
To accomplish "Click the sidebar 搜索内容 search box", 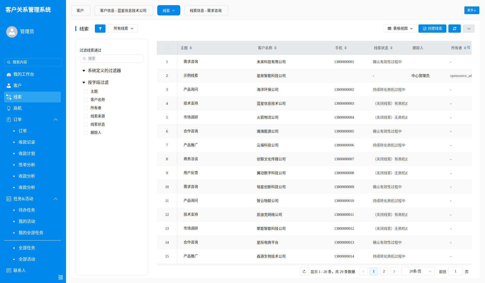I will pos(33,62).
